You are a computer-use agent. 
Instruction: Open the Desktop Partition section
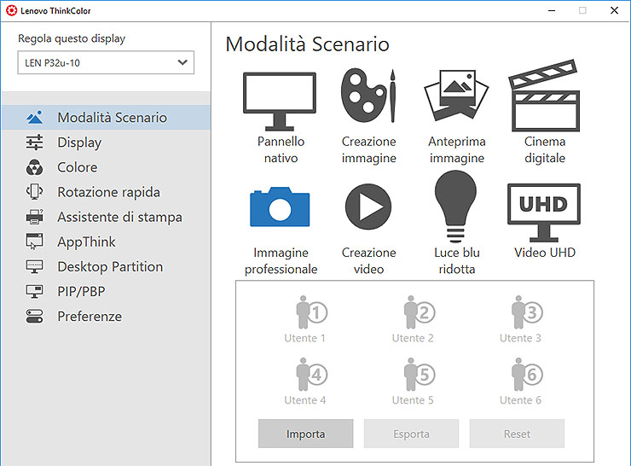(x=109, y=266)
